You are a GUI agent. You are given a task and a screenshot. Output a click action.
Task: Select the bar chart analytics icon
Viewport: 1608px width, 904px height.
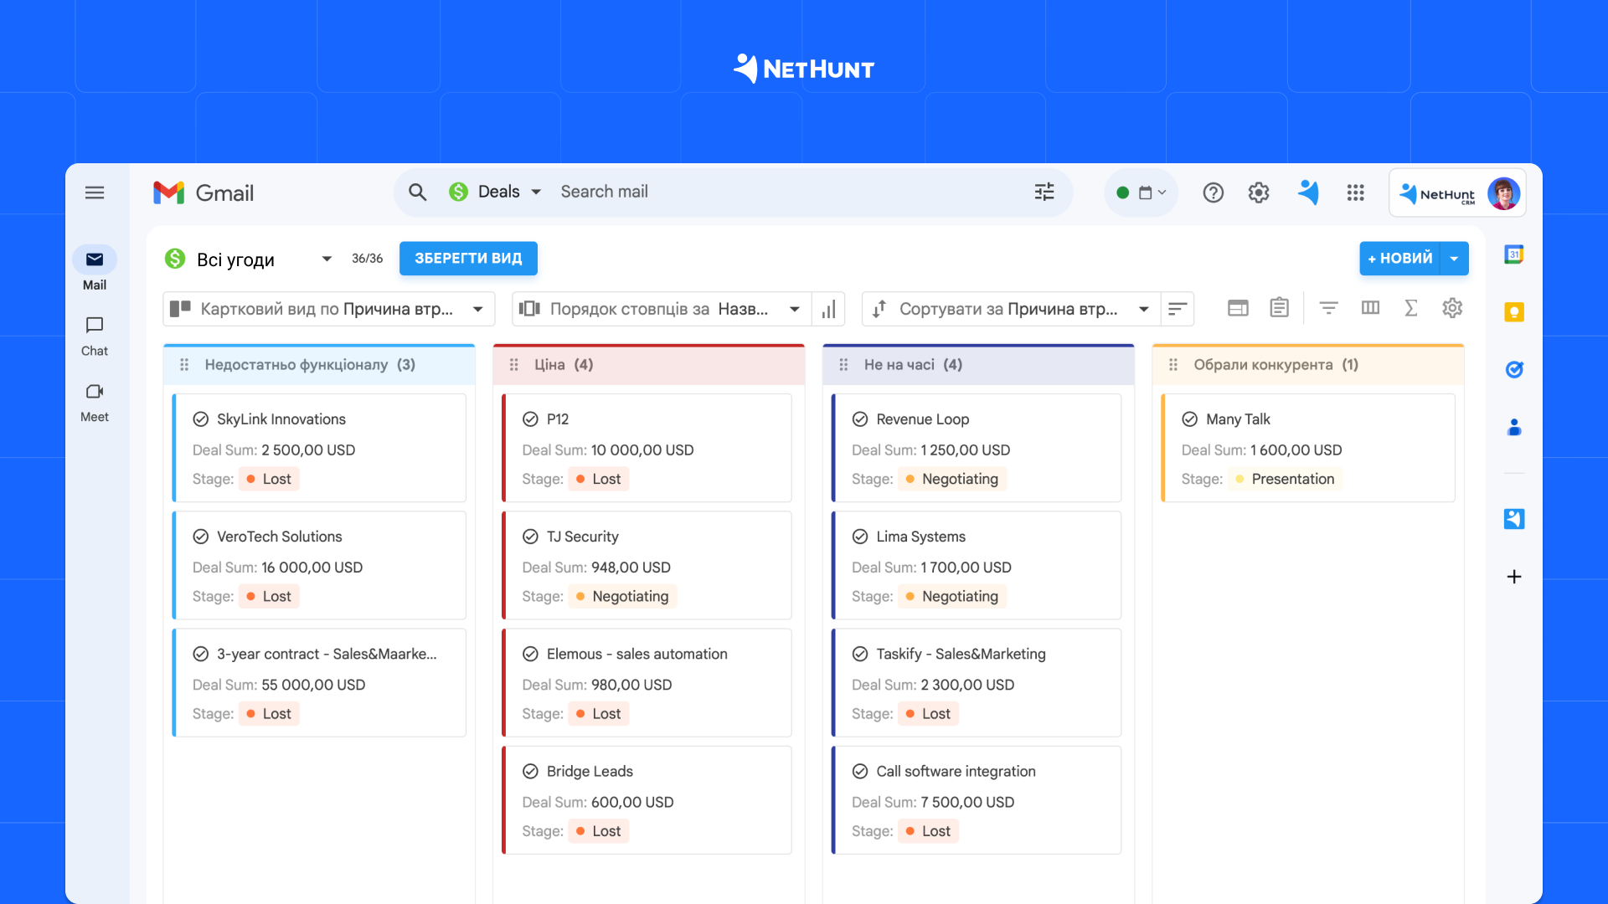(828, 309)
